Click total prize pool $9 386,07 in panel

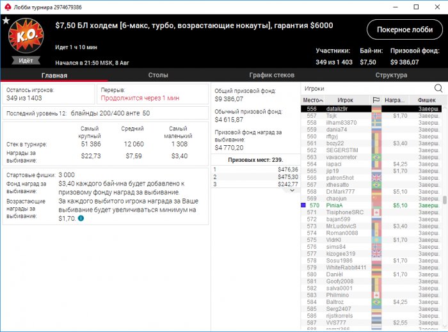[x=229, y=99]
